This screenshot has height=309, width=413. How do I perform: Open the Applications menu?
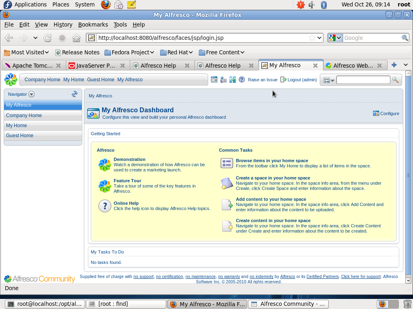click(31, 4)
